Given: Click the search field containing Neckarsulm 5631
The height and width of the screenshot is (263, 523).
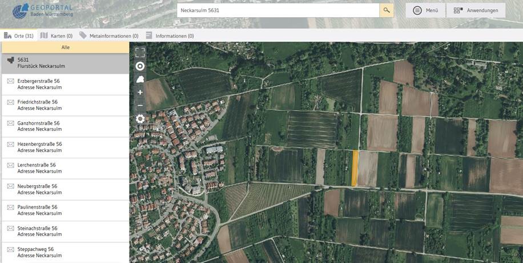Looking at the screenshot, I should (277, 10).
